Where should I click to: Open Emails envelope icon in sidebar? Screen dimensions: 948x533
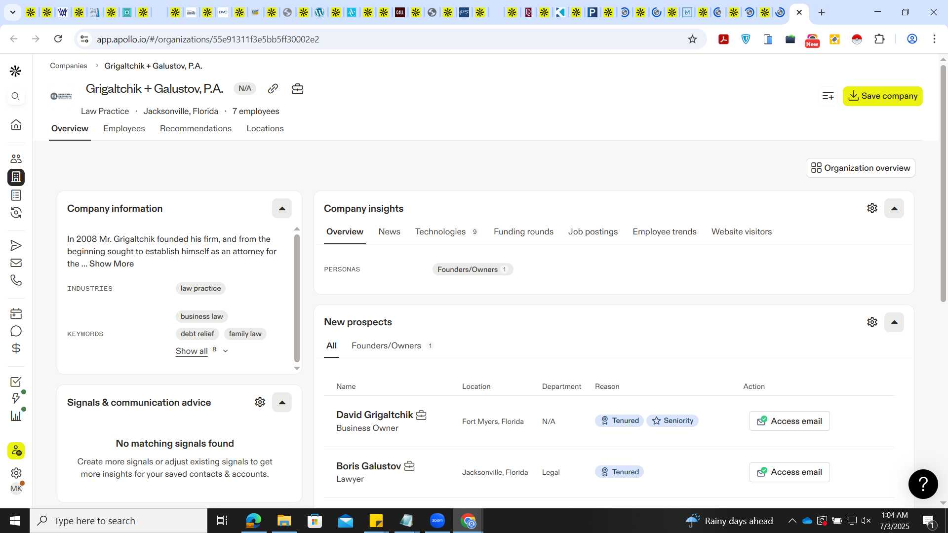(16, 263)
